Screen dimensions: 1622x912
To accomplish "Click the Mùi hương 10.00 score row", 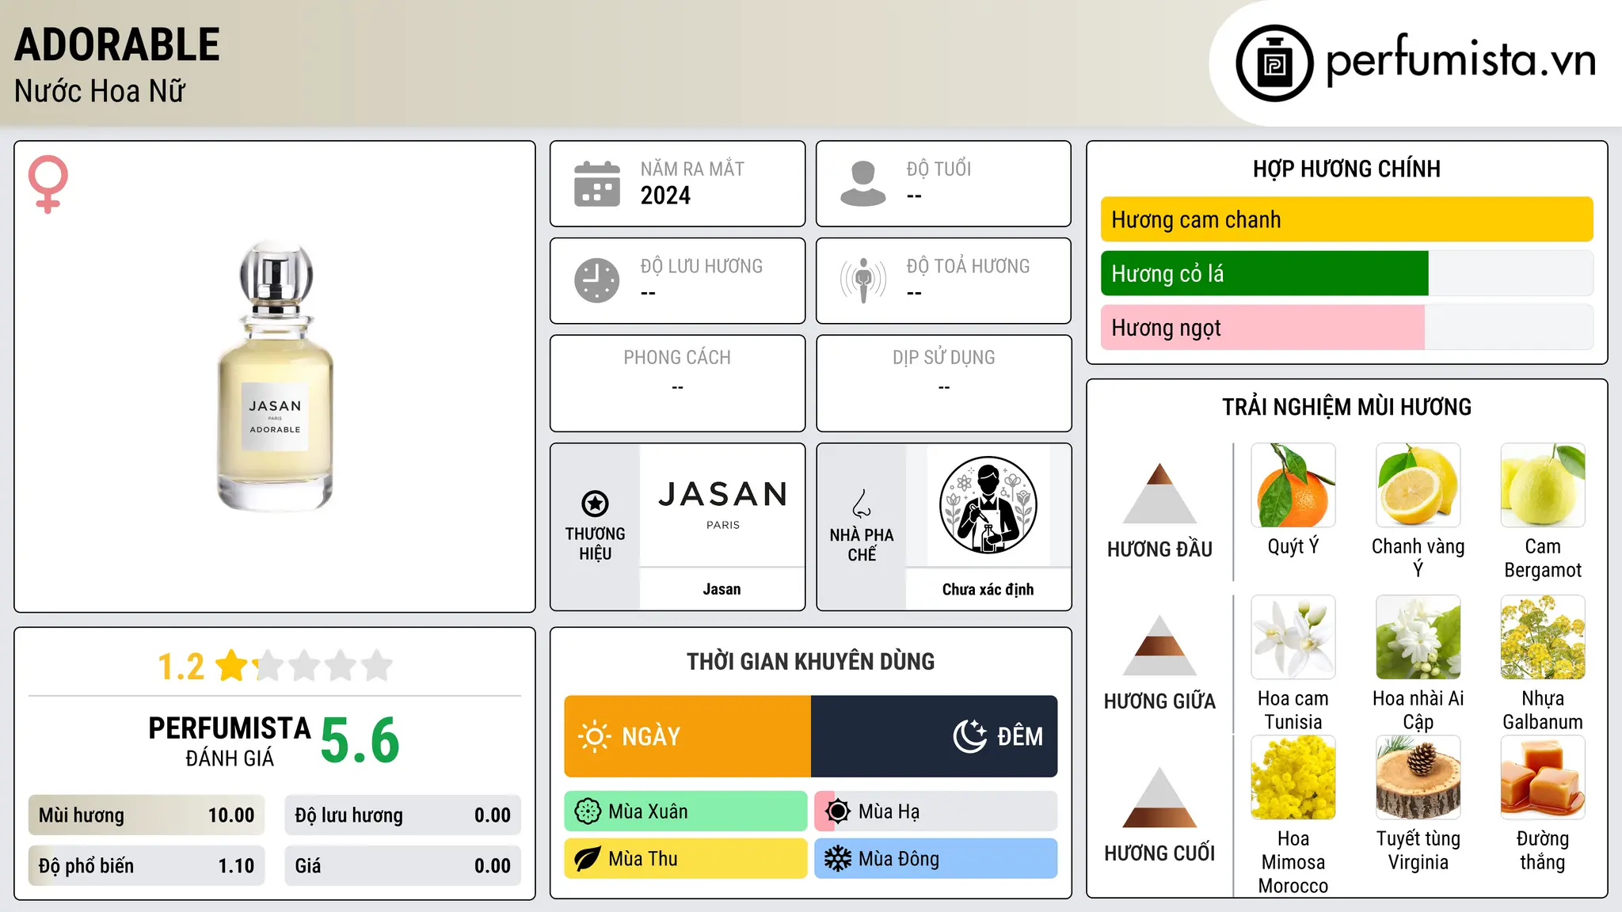I will coord(147,815).
